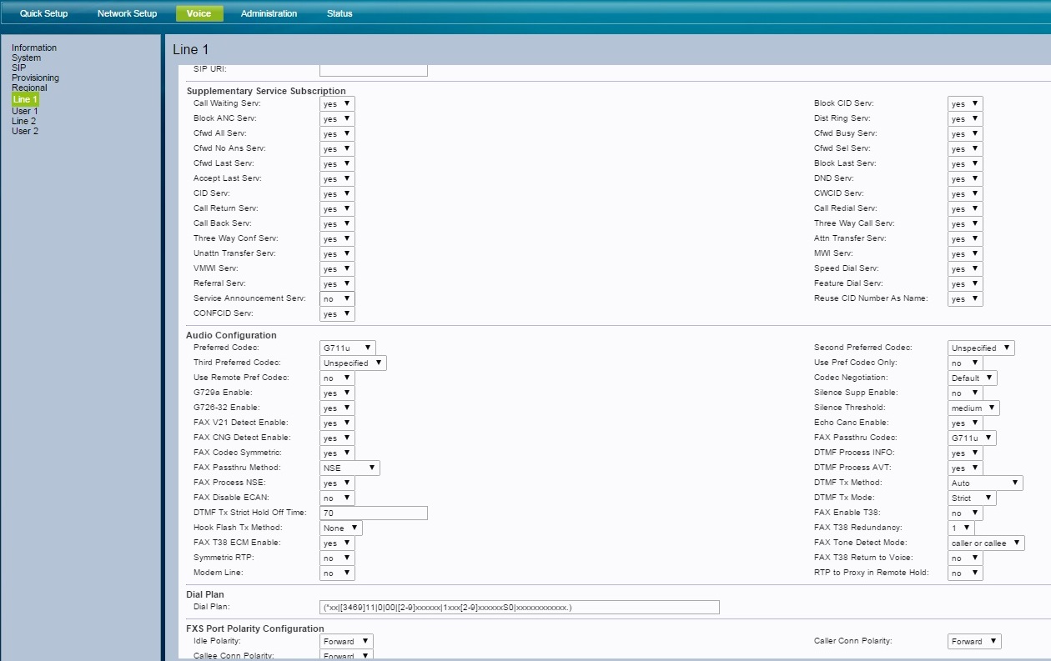Open the FAX Passthru Method dropdown

click(349, 468)
